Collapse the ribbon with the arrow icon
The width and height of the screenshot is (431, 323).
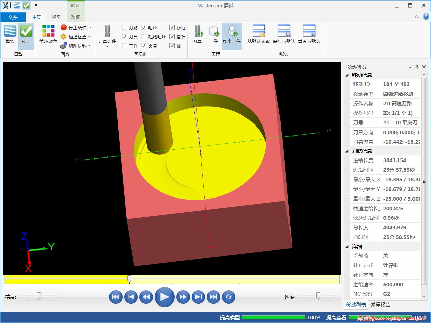pos(417,17)
